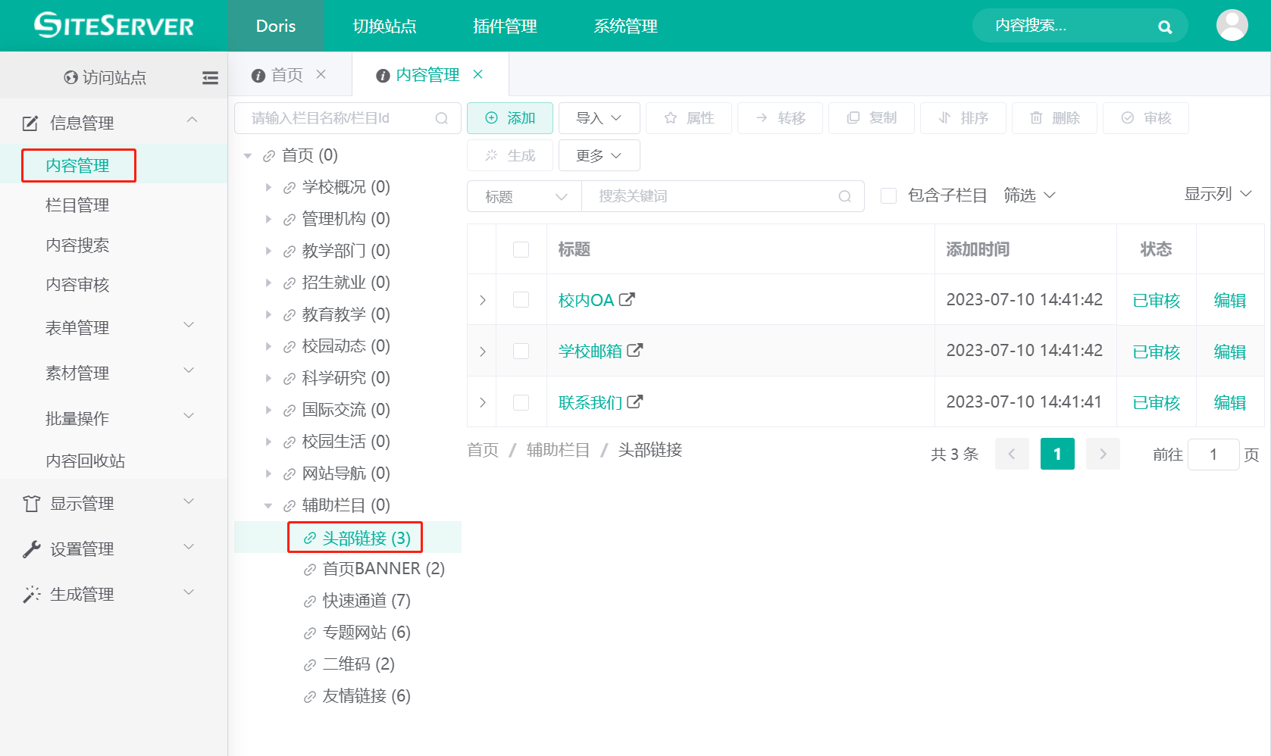Select the checkbox for 学校邮箱 row
This screenshot has height=756, width=1271.
[x=521, y=351]
